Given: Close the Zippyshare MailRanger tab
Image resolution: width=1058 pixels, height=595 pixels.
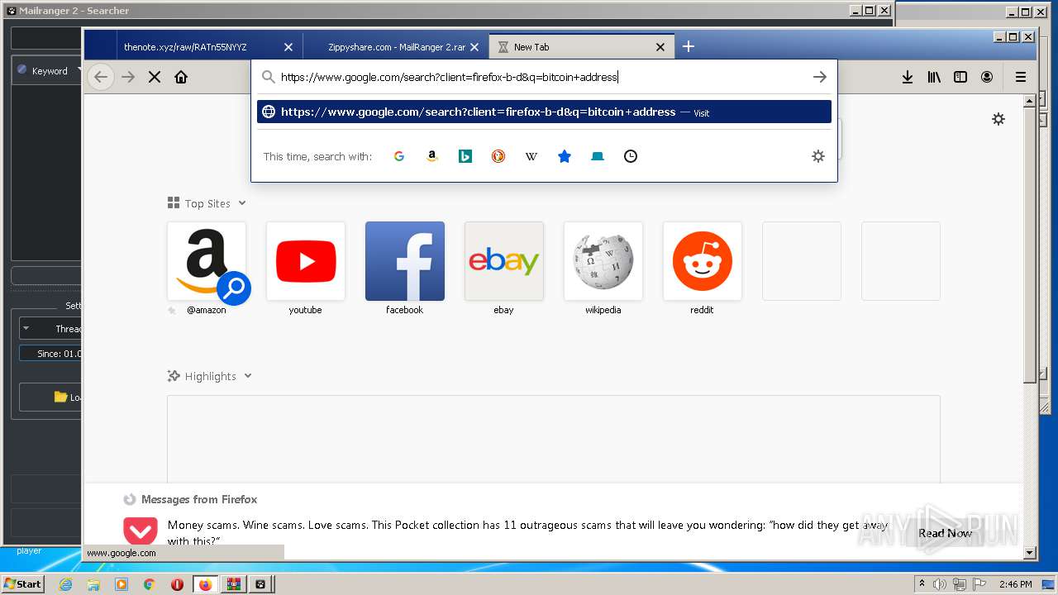Looking at the screenshot, I should 474,47.
